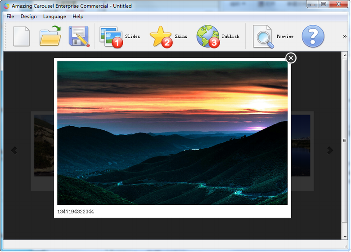Launch Preview with magnifier icon
This screenshot has height=252, width=351.
263,36
